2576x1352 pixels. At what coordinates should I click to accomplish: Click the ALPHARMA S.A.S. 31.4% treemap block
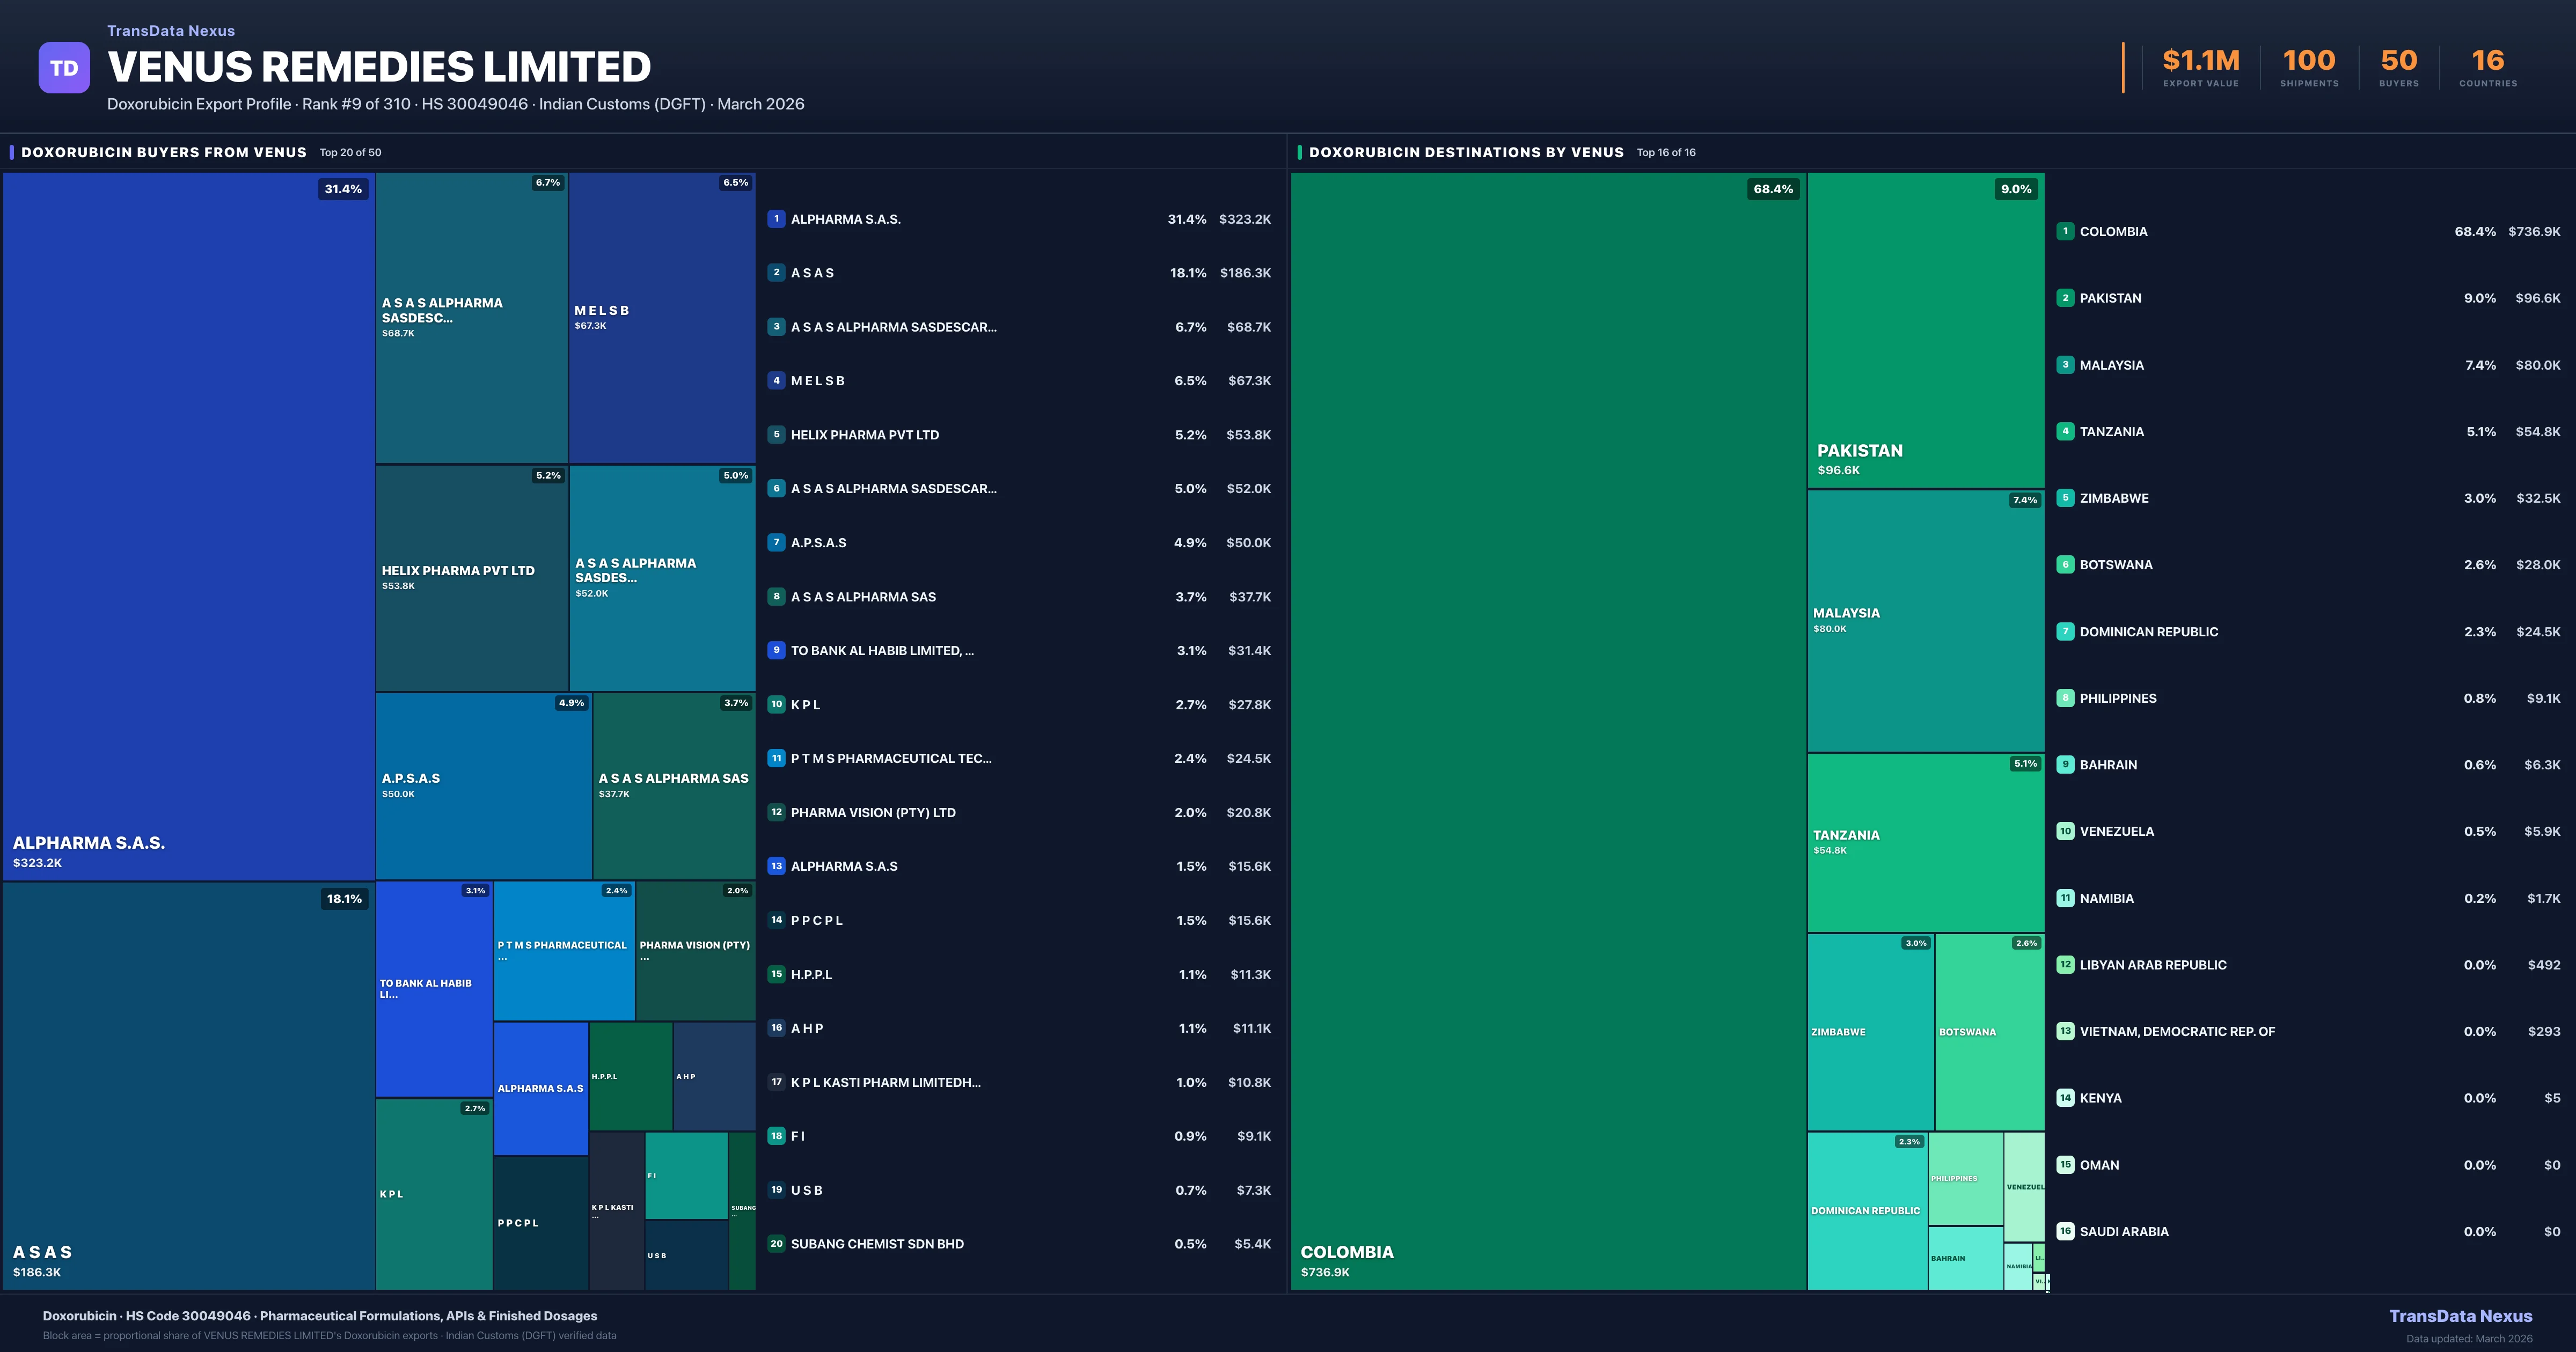[x=188, y=525]
